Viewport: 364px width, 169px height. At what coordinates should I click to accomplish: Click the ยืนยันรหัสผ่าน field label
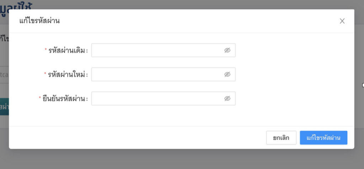(65, 99)
